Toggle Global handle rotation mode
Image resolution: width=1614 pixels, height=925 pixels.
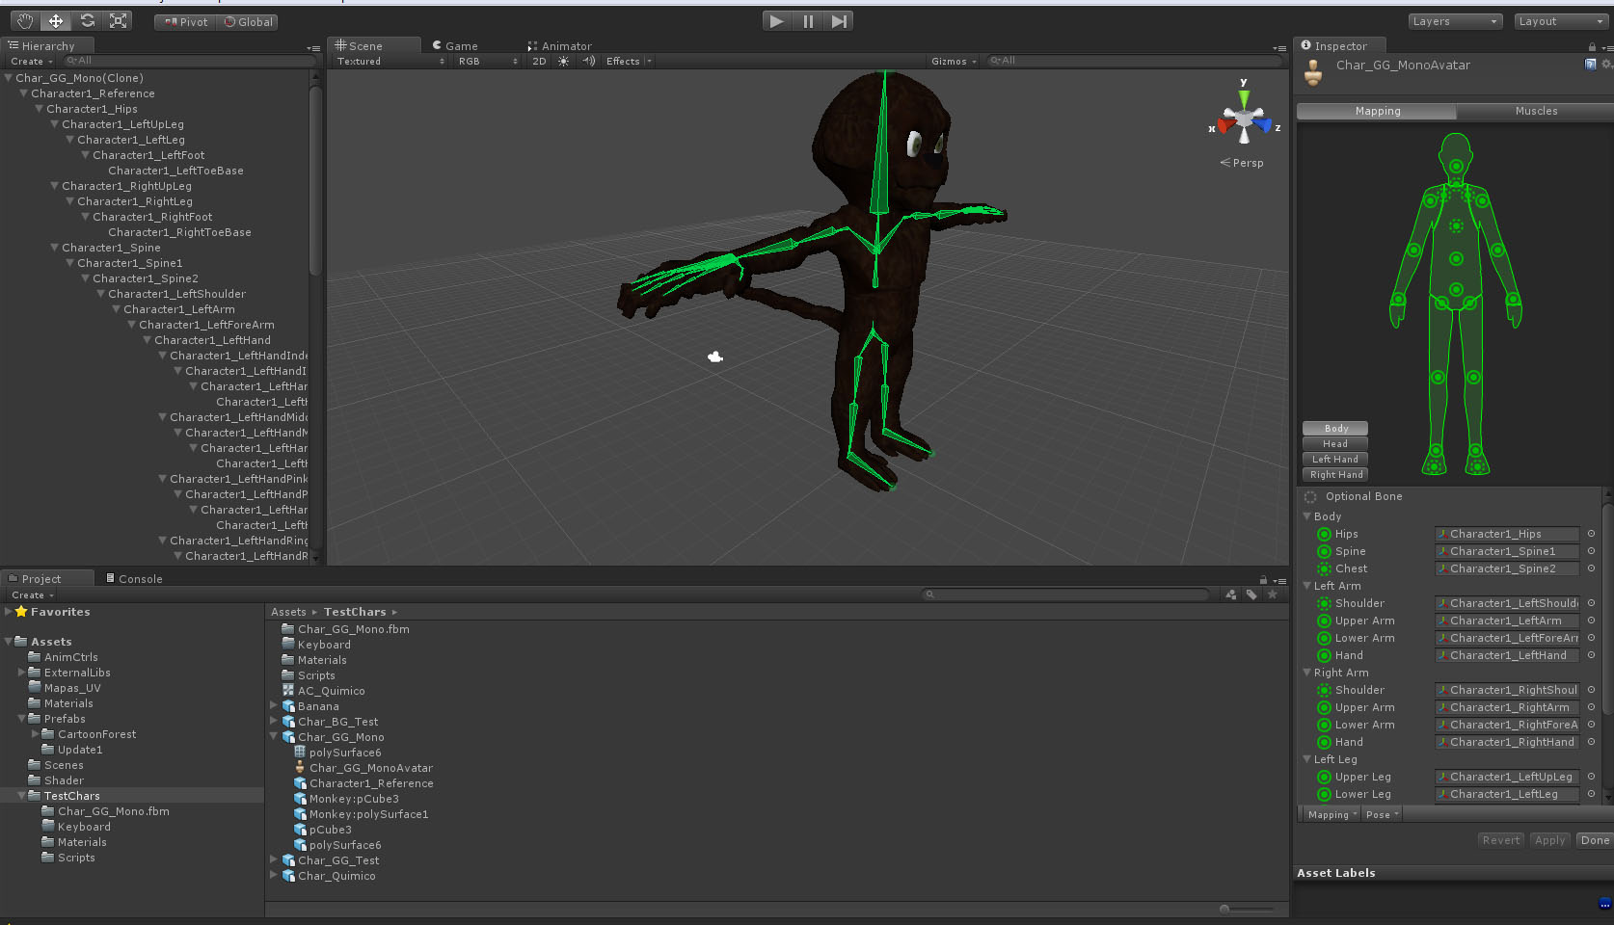tap(248, 22)
